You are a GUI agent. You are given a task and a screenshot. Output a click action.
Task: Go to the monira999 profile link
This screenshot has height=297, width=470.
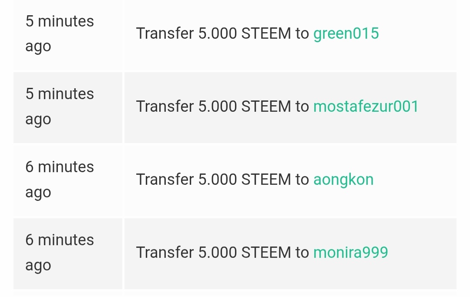pyautogui.click(x=350, y=253)
